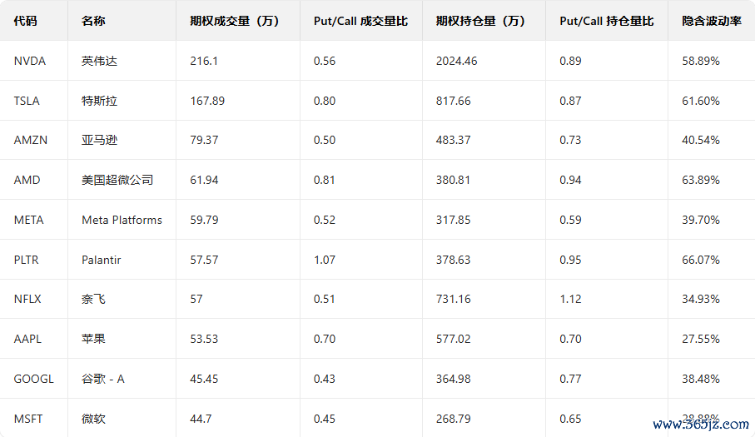Click the Palantir name cell
The height and width of the screenshot is (437, 755).
(102, 260)
